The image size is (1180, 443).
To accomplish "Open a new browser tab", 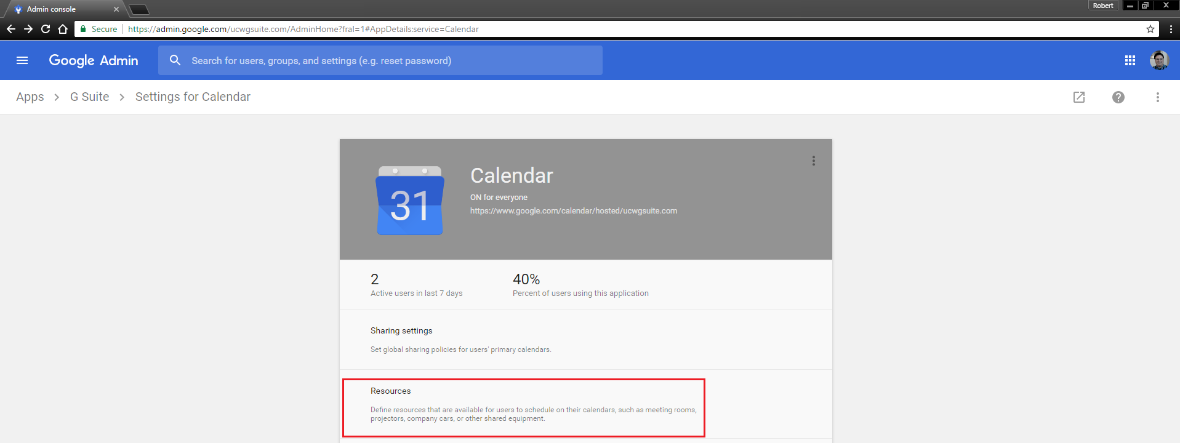I will coord(140,9).
